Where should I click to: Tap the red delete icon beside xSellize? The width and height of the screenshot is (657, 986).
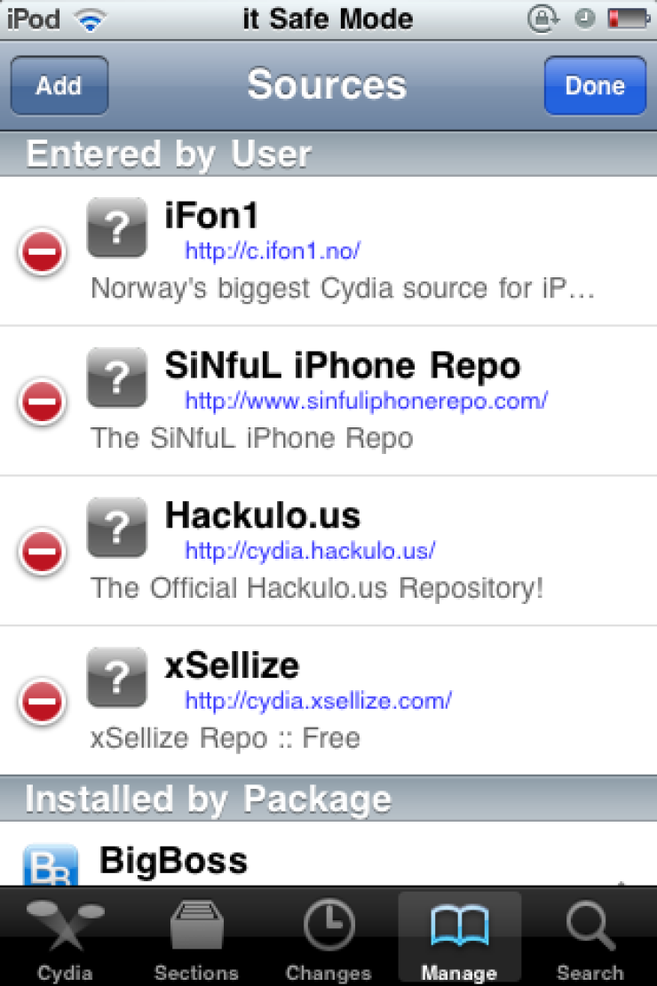42,701
